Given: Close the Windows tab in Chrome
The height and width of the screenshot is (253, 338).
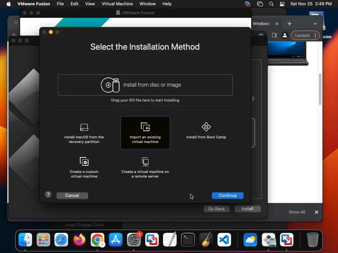Looking at the screenshot, I should 277,24.
